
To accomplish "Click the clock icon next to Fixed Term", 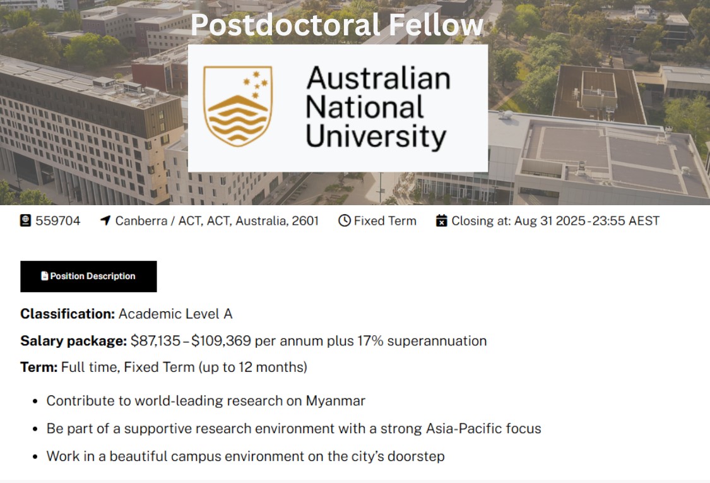I will click(x=343, y=220).
